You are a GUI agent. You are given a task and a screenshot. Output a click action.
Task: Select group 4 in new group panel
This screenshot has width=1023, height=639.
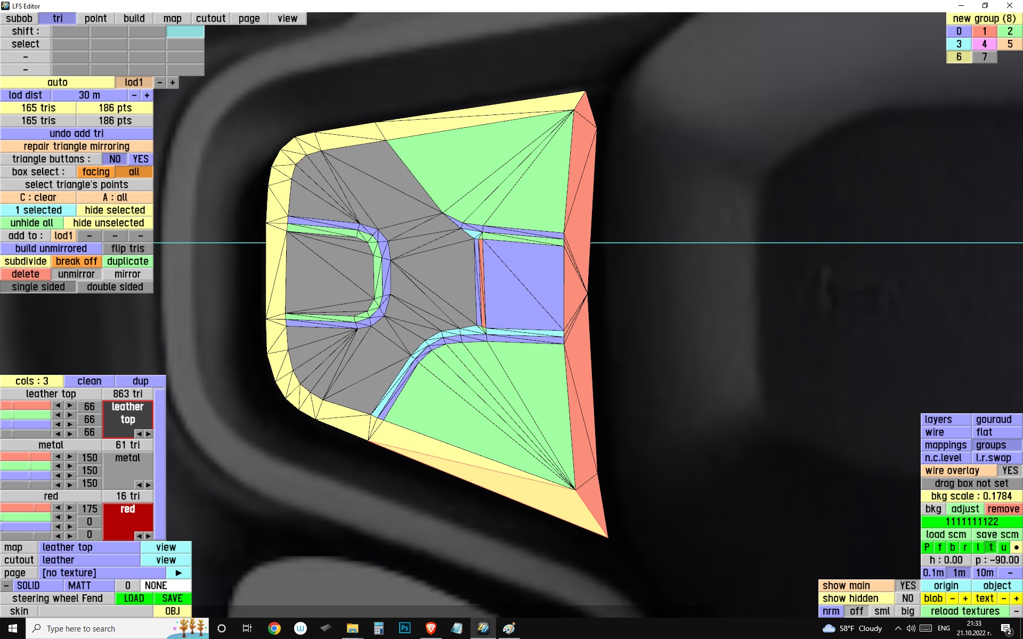(x=984, y=44)
